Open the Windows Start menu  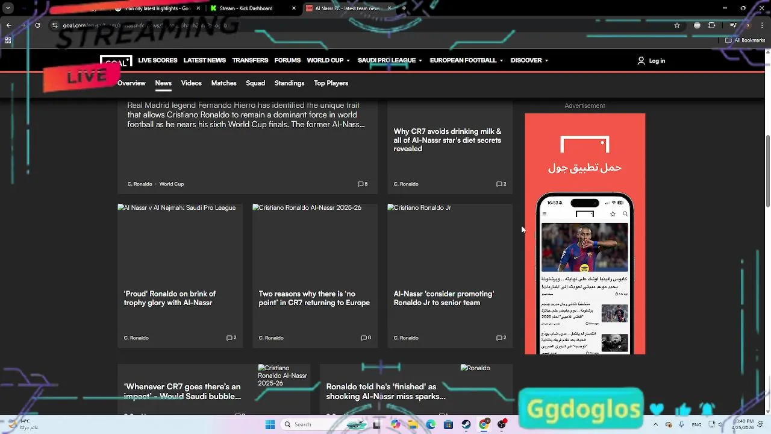(x=270, y=424)
